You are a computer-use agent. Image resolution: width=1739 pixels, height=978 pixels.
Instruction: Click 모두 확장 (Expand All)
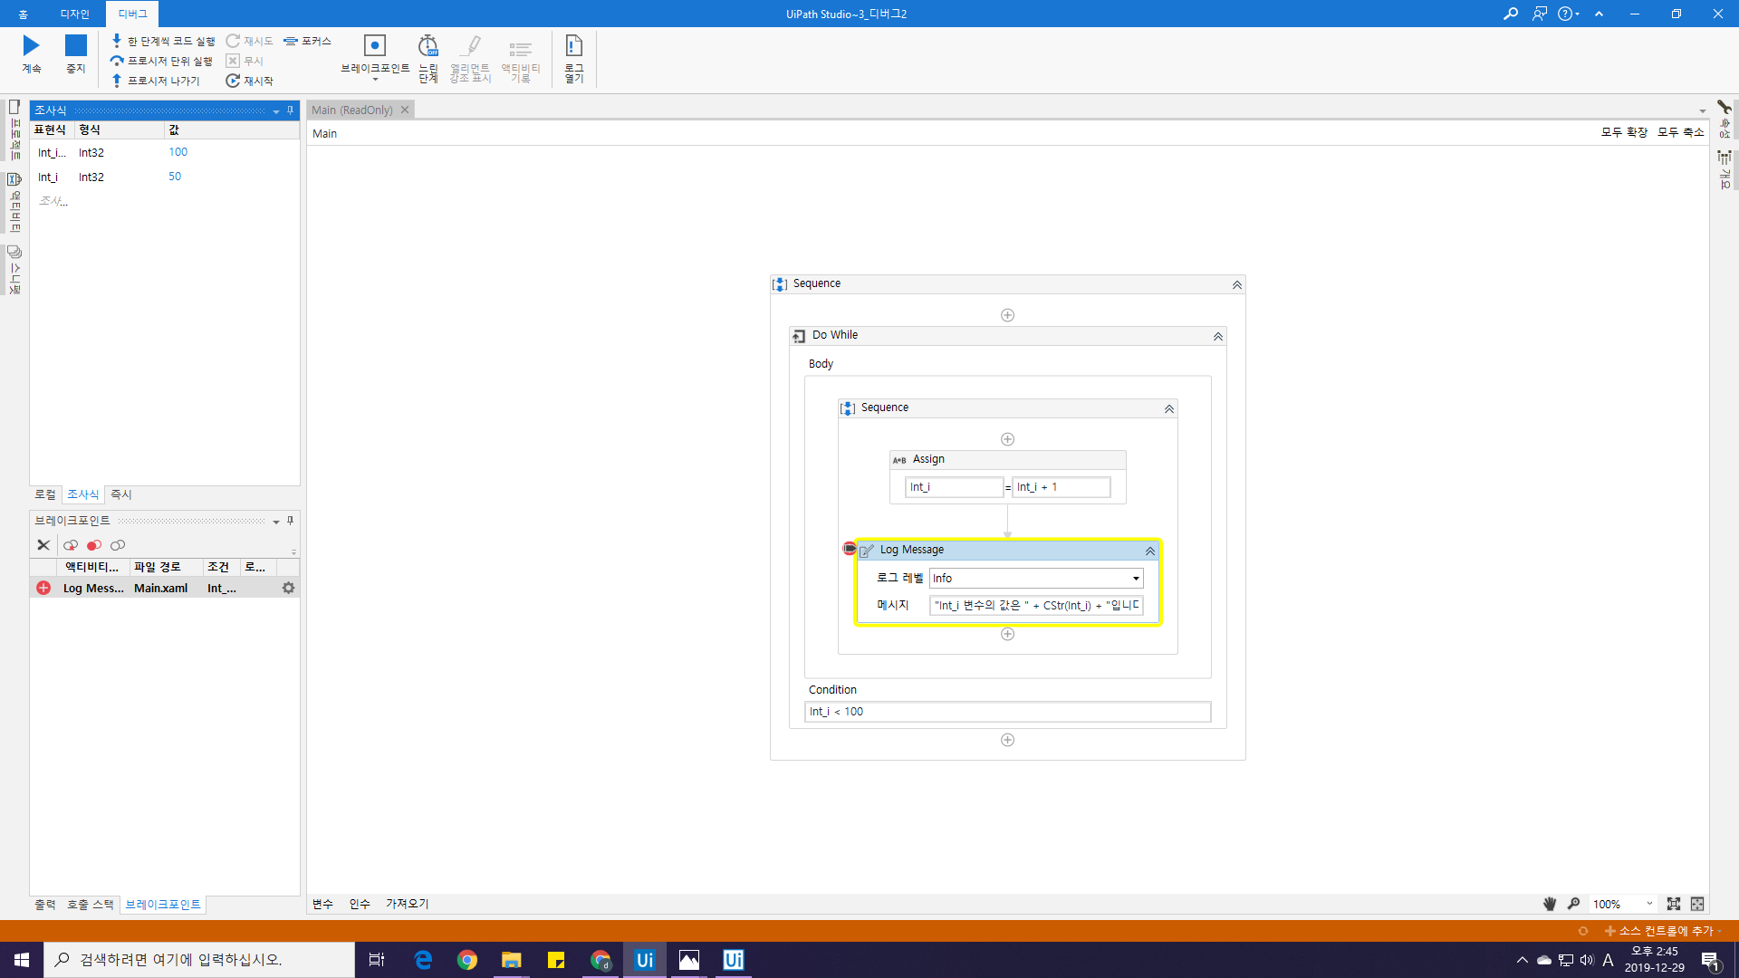click(1624, 132)
